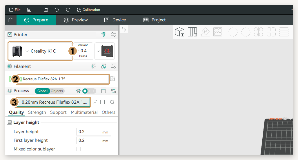Click the variable layer height icon
Screen dimensions: 298x160
click(284, 32)
